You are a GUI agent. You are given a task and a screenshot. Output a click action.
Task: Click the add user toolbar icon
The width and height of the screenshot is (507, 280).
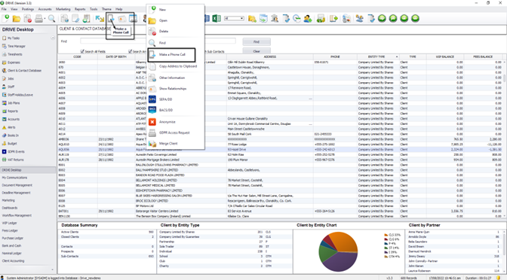[308, 18]
